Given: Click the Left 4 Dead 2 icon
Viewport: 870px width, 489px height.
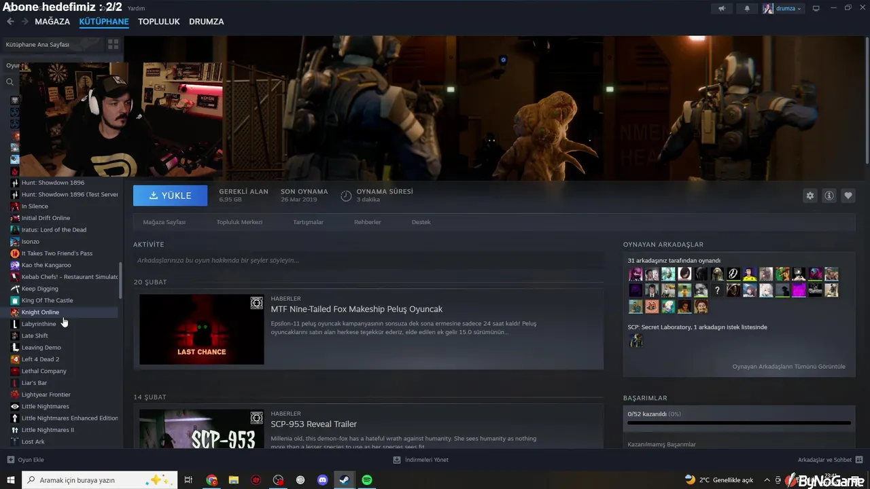Looking at the screenshot, I should click(x=15, y=359).
